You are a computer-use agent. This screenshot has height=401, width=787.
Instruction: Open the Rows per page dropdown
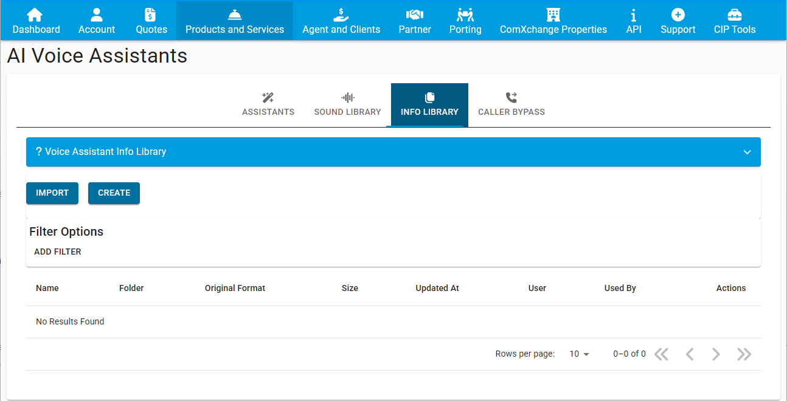pyautogui.click(x=578, y=354)
